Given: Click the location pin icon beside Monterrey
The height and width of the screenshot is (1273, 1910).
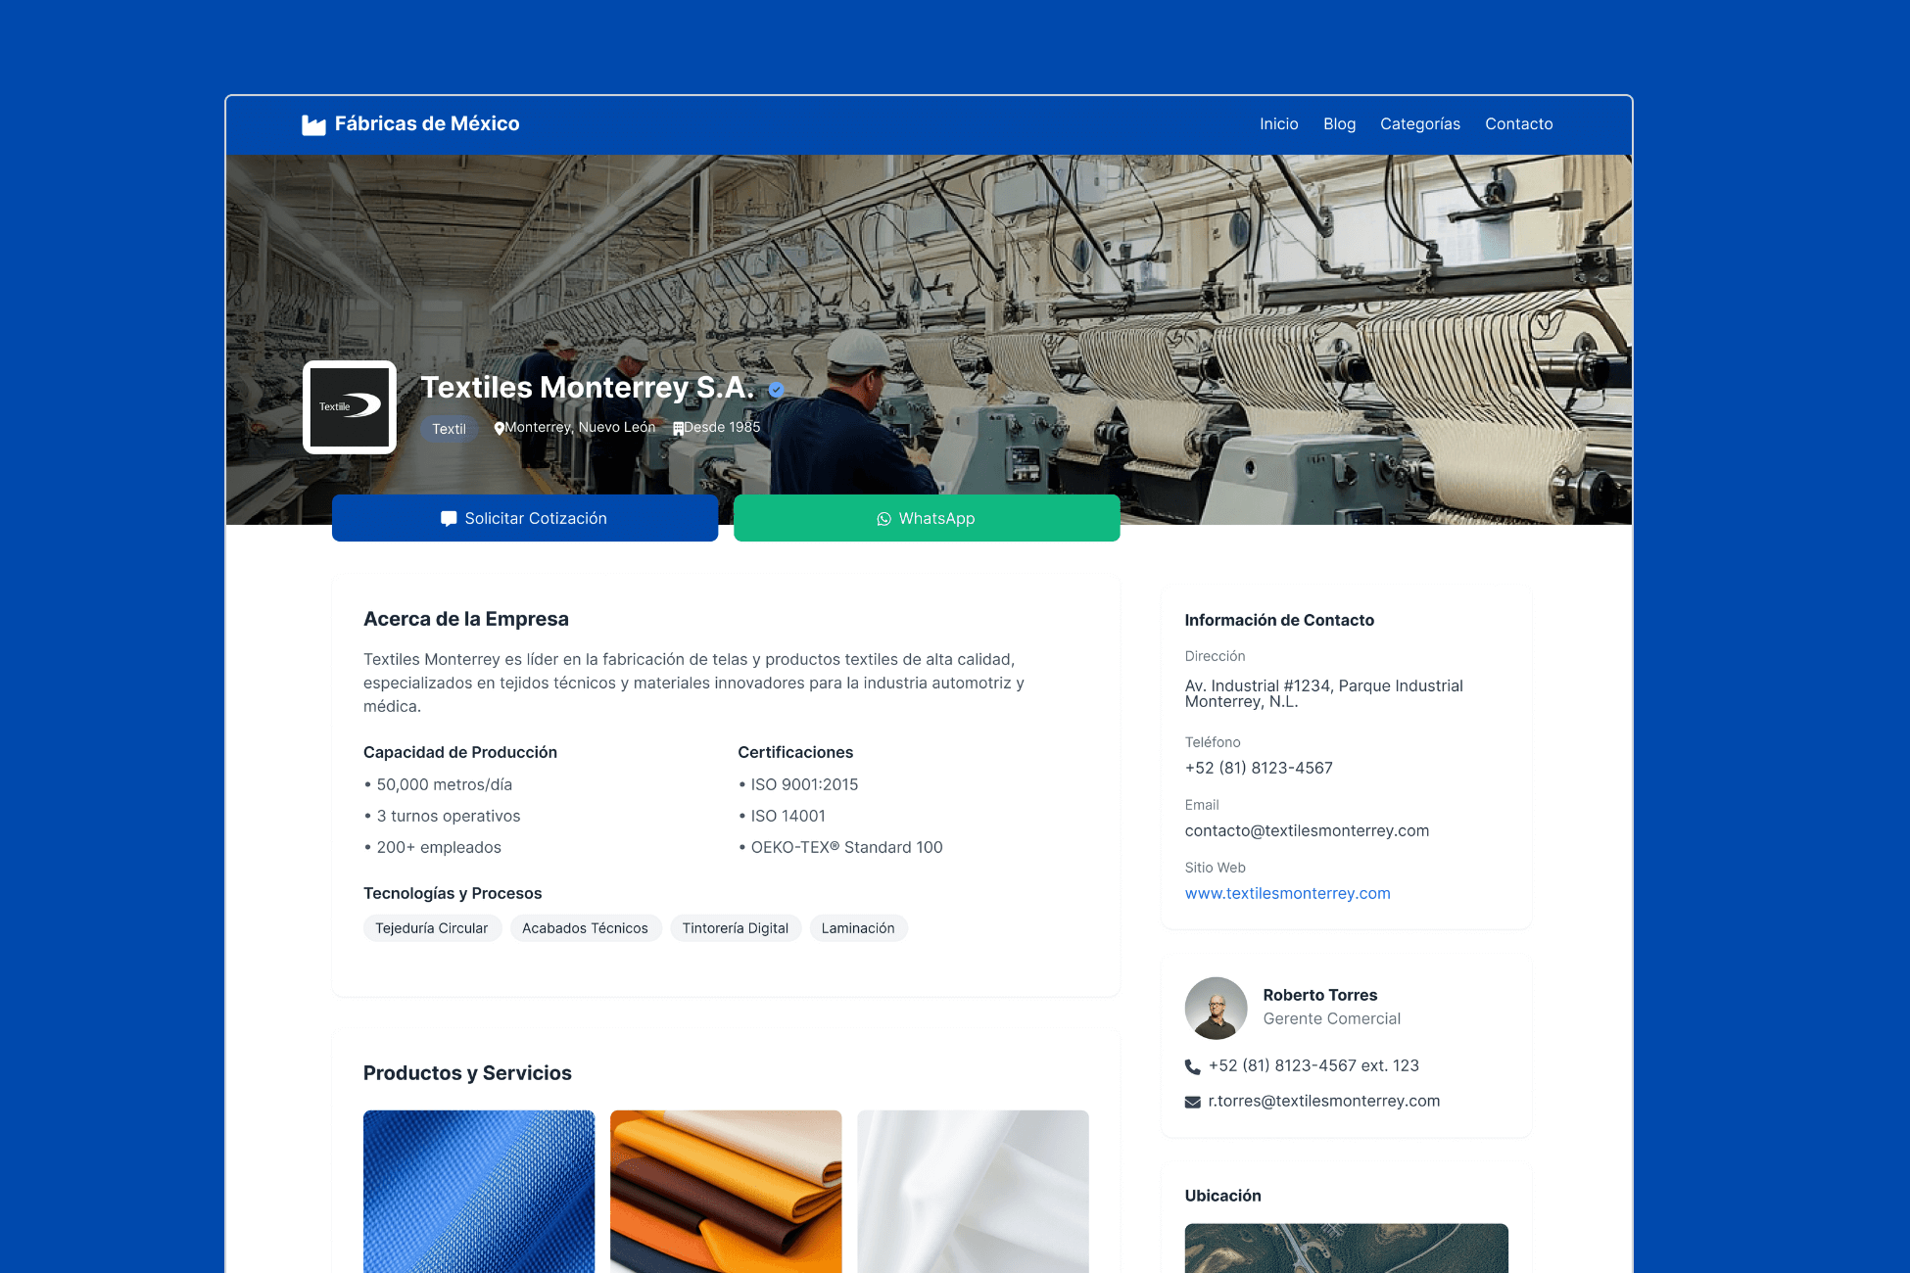Looking at the screenshot, I should tap(499, 428).
